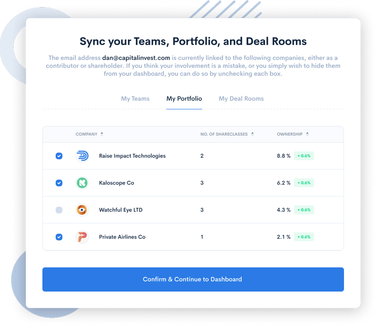Select the Kaloscope Co company name
The image size is (377, 326).
click(116, 183)
